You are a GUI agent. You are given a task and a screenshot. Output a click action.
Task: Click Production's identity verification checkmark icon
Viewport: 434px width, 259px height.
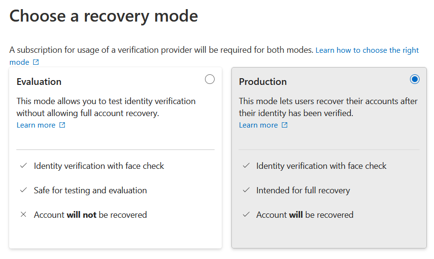[x=246, y=166]
